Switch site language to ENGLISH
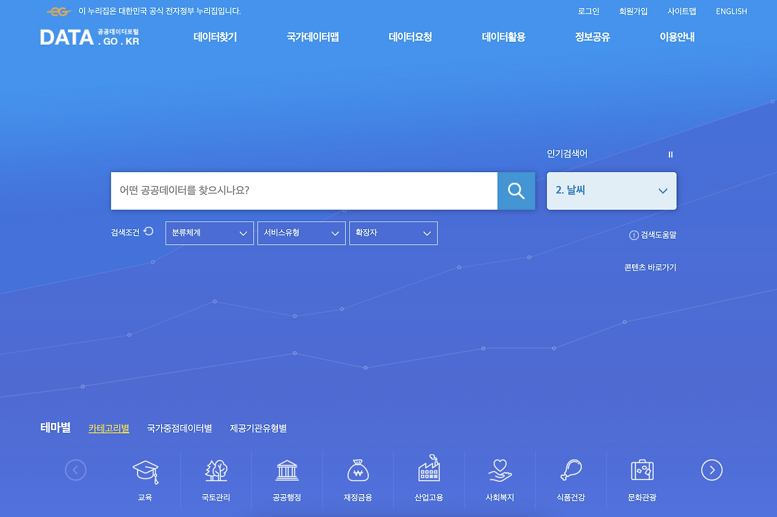777x517 pixels. pos(731,12)
